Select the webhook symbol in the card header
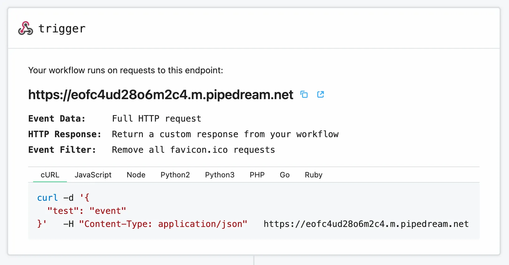The width and height of the screenshot is (509, 265). click(26, 28)
